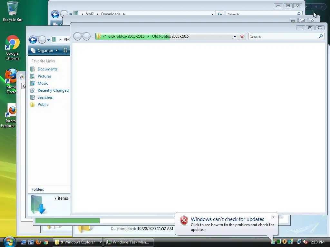Click the old-roblox-2005-2015 breadcrumb
This screenshot has height=247, width=330.
(126, 36)
